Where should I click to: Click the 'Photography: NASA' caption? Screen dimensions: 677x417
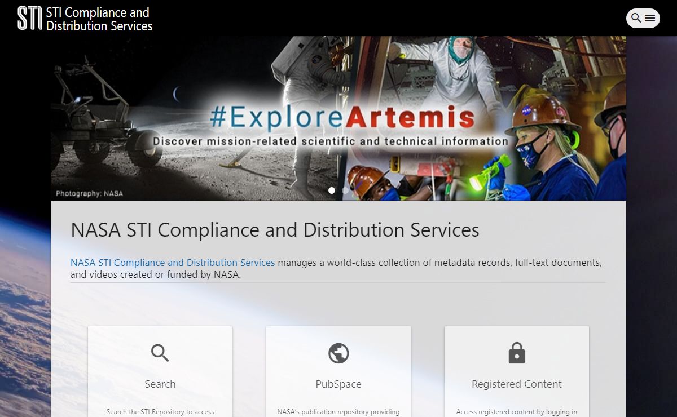coord(89,193)
